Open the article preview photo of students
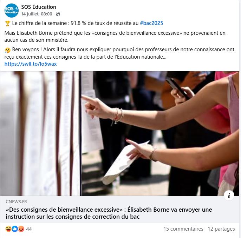This screenshot has height=238, width=241. (x=120, y=133)
